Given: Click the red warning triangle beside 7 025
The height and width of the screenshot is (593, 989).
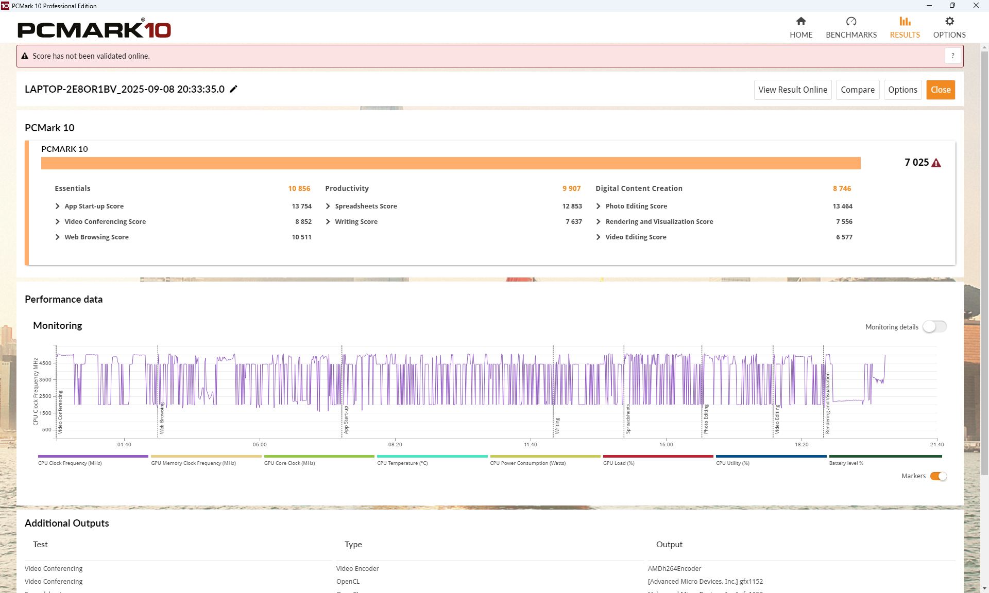Looking at the screenshot, I should click(936, 163).
